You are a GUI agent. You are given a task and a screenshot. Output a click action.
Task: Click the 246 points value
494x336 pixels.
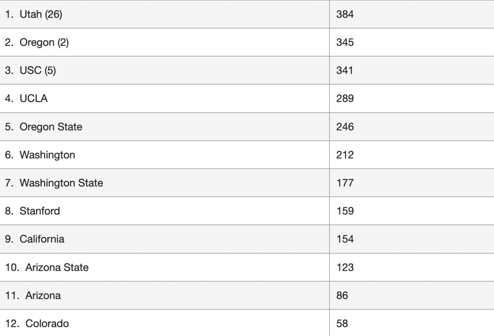click(x=345, y=127)
